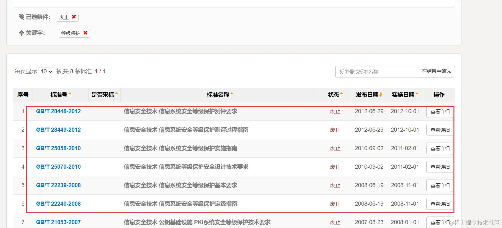View details for GB/T 22239-2008
The height and width of the screenshot is (228, 502).
pos(440,186)
